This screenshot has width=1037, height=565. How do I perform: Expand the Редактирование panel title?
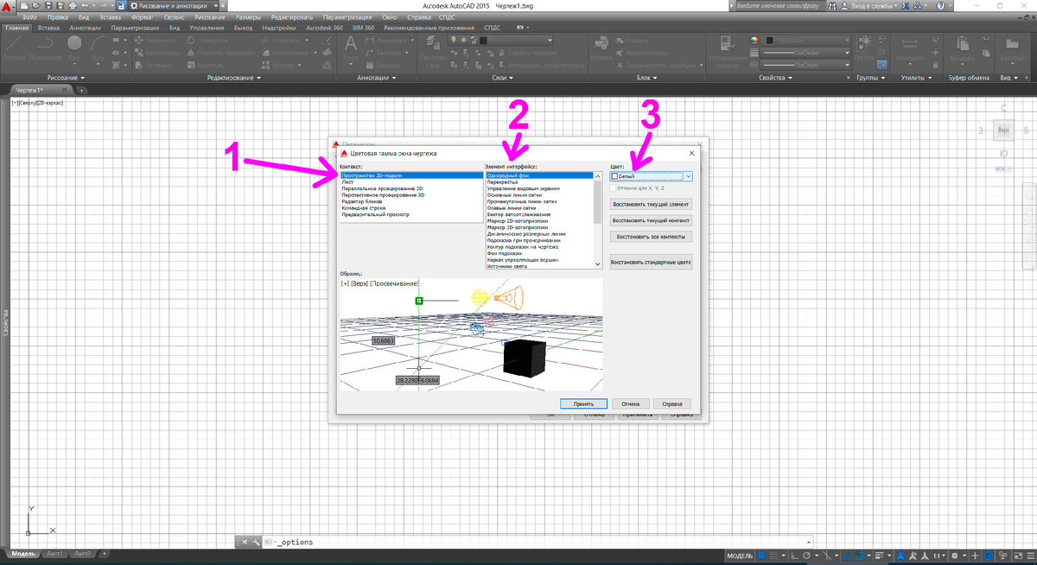[235, 78]
